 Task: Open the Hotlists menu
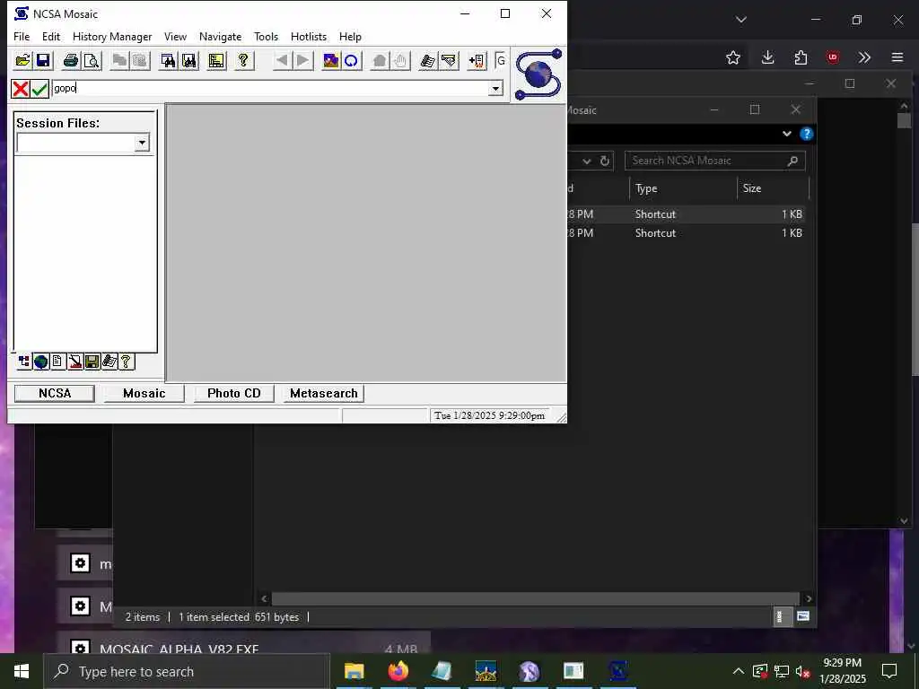(309, 36)
